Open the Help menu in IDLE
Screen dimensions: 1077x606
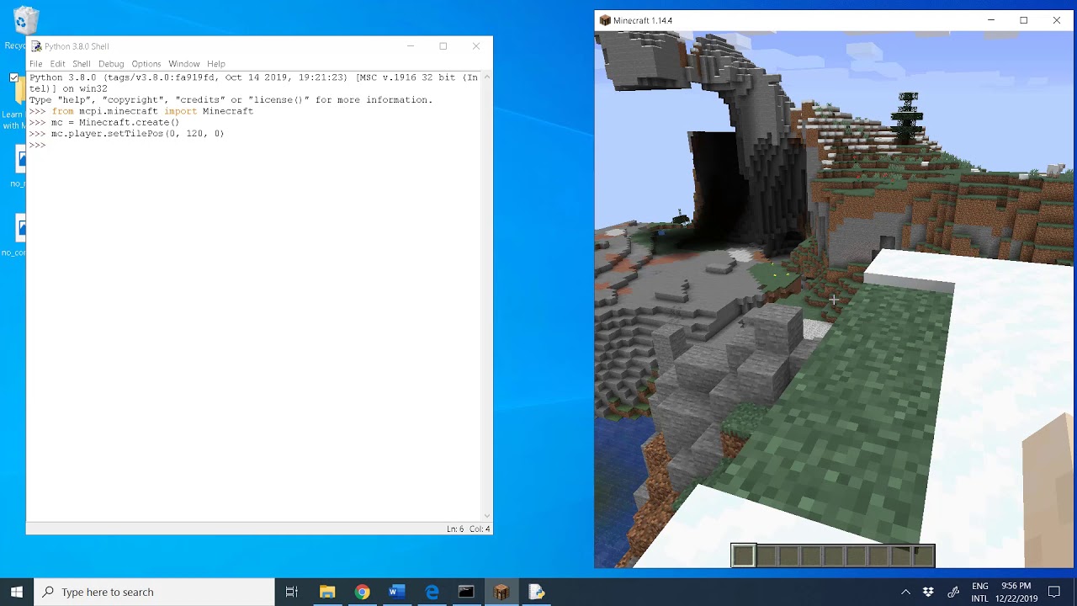216,64
